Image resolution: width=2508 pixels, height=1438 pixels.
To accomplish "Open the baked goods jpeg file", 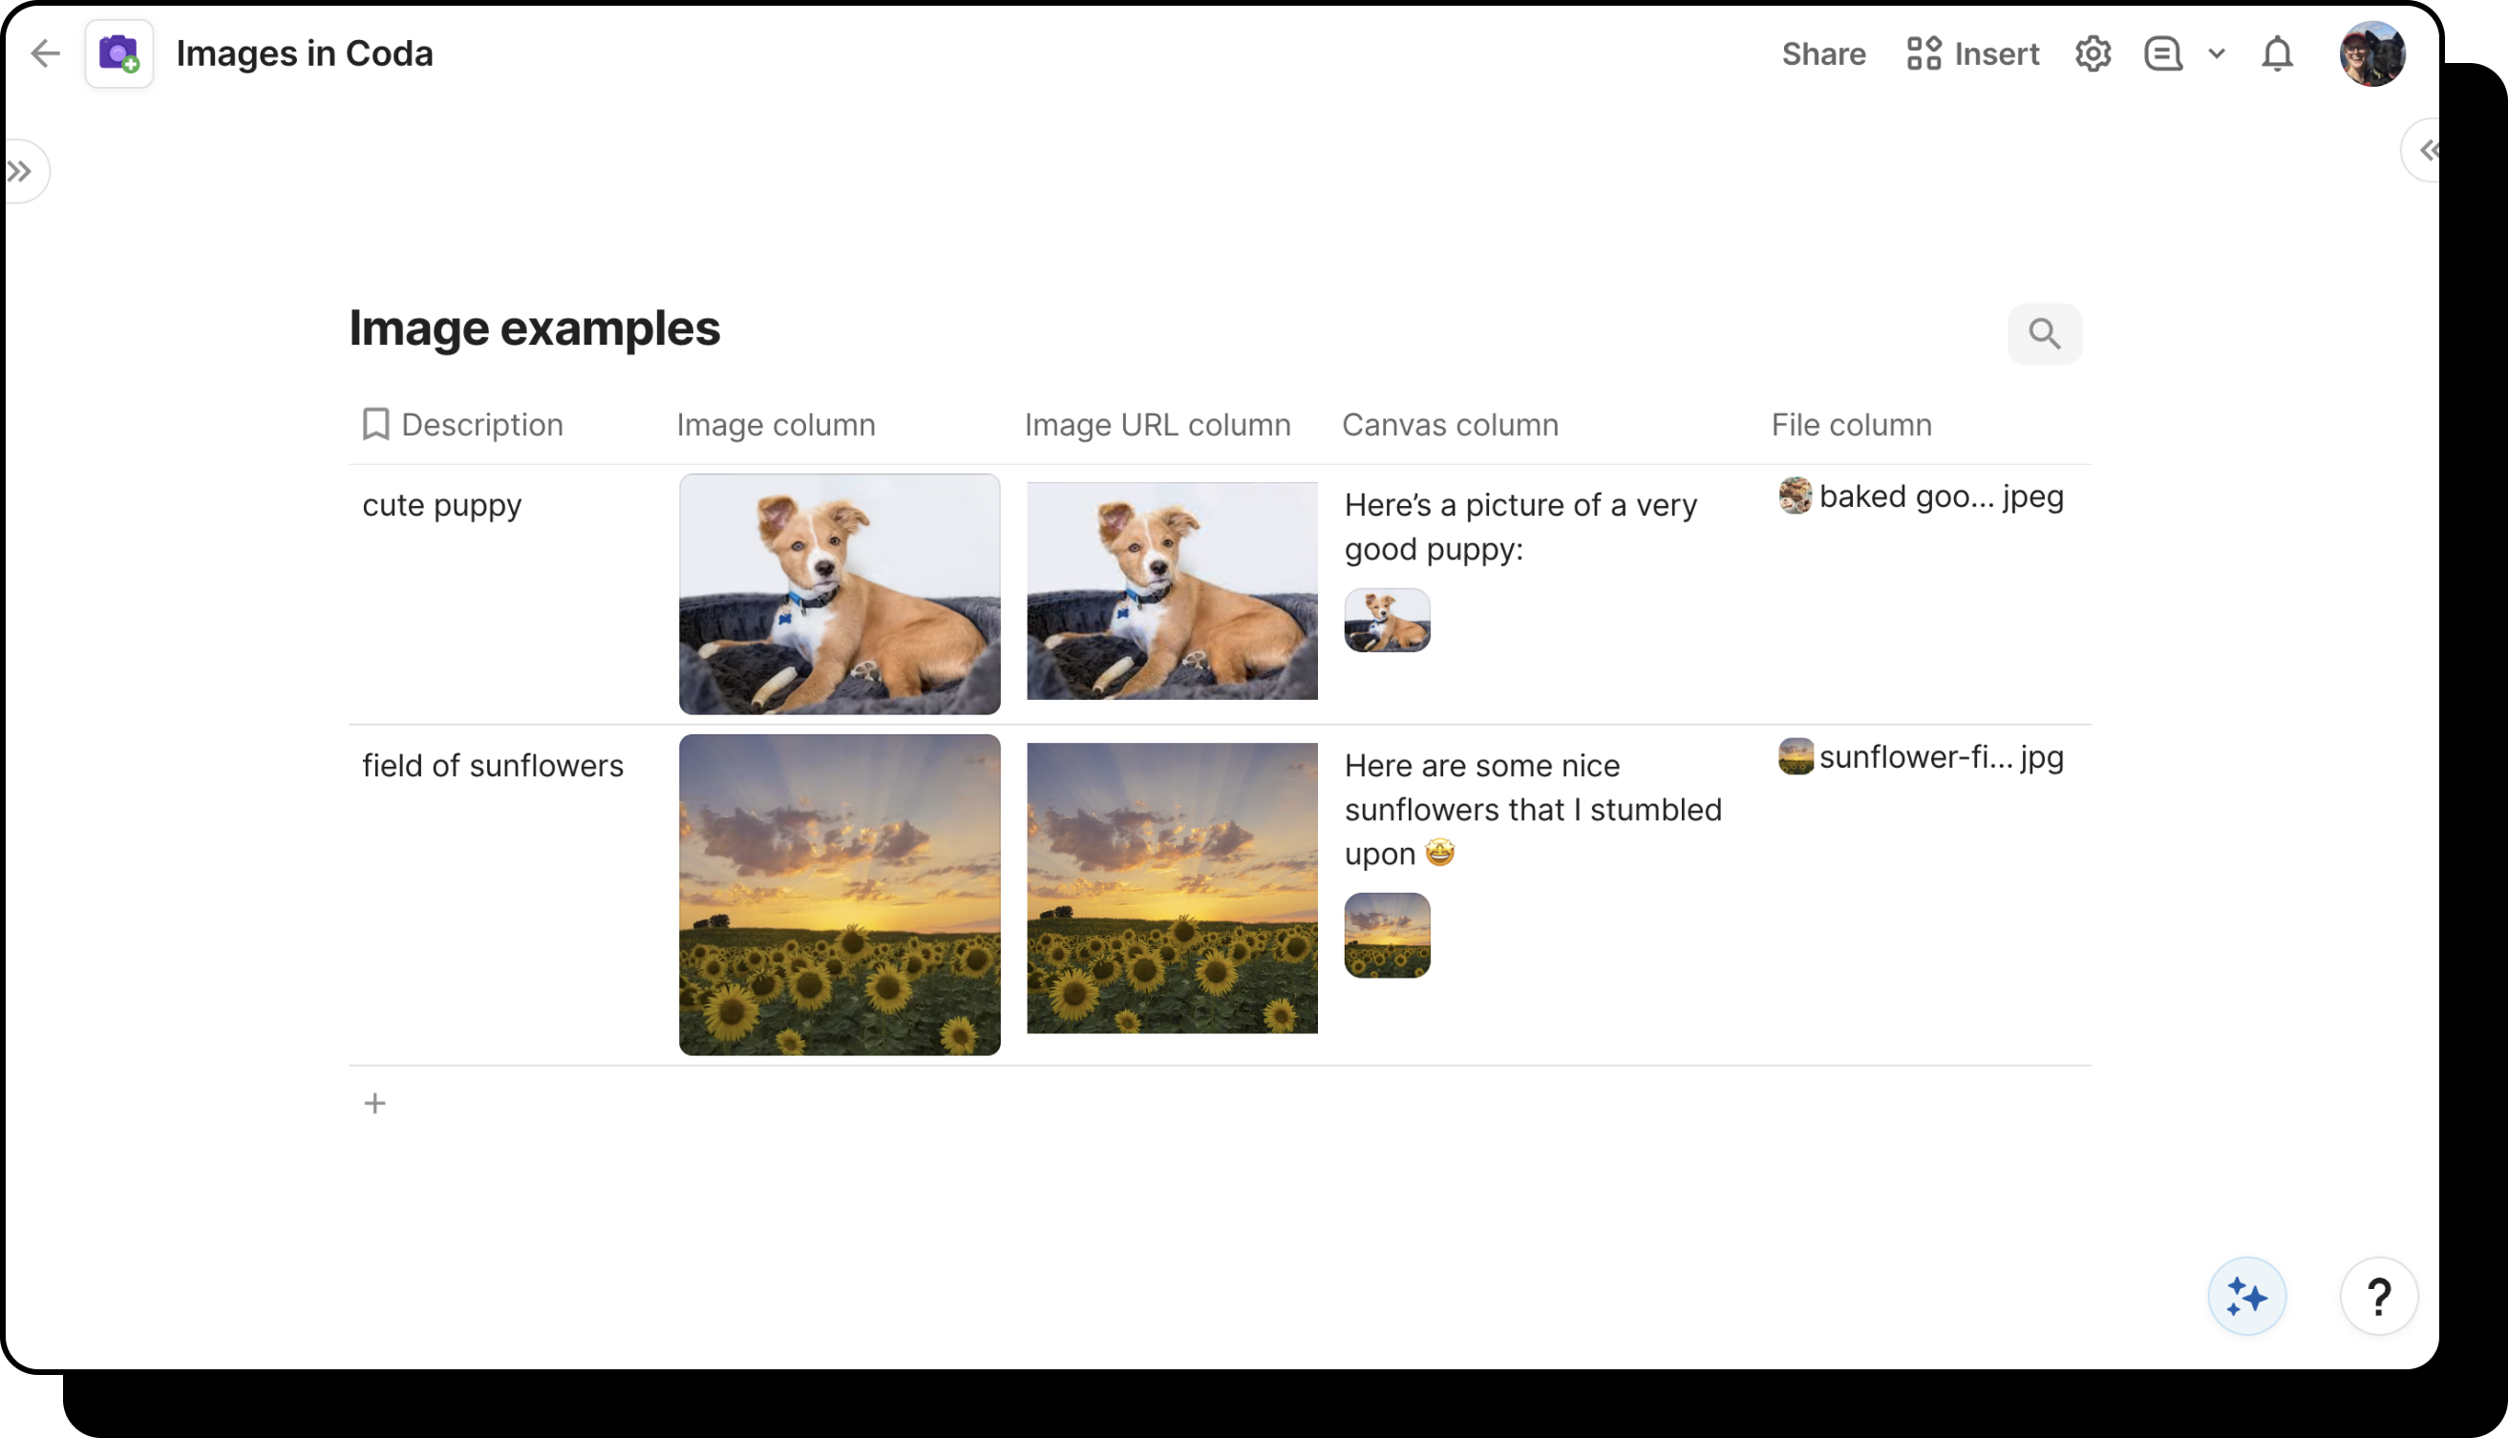I will point(1922,496).
